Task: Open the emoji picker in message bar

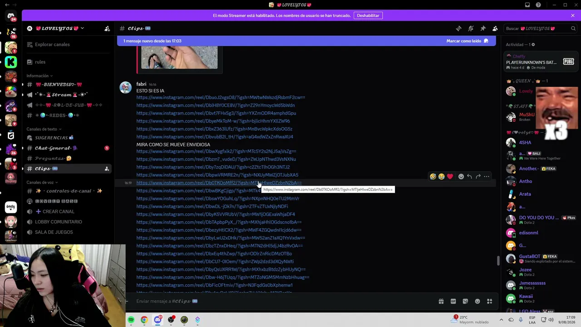Action: [478, 302]
